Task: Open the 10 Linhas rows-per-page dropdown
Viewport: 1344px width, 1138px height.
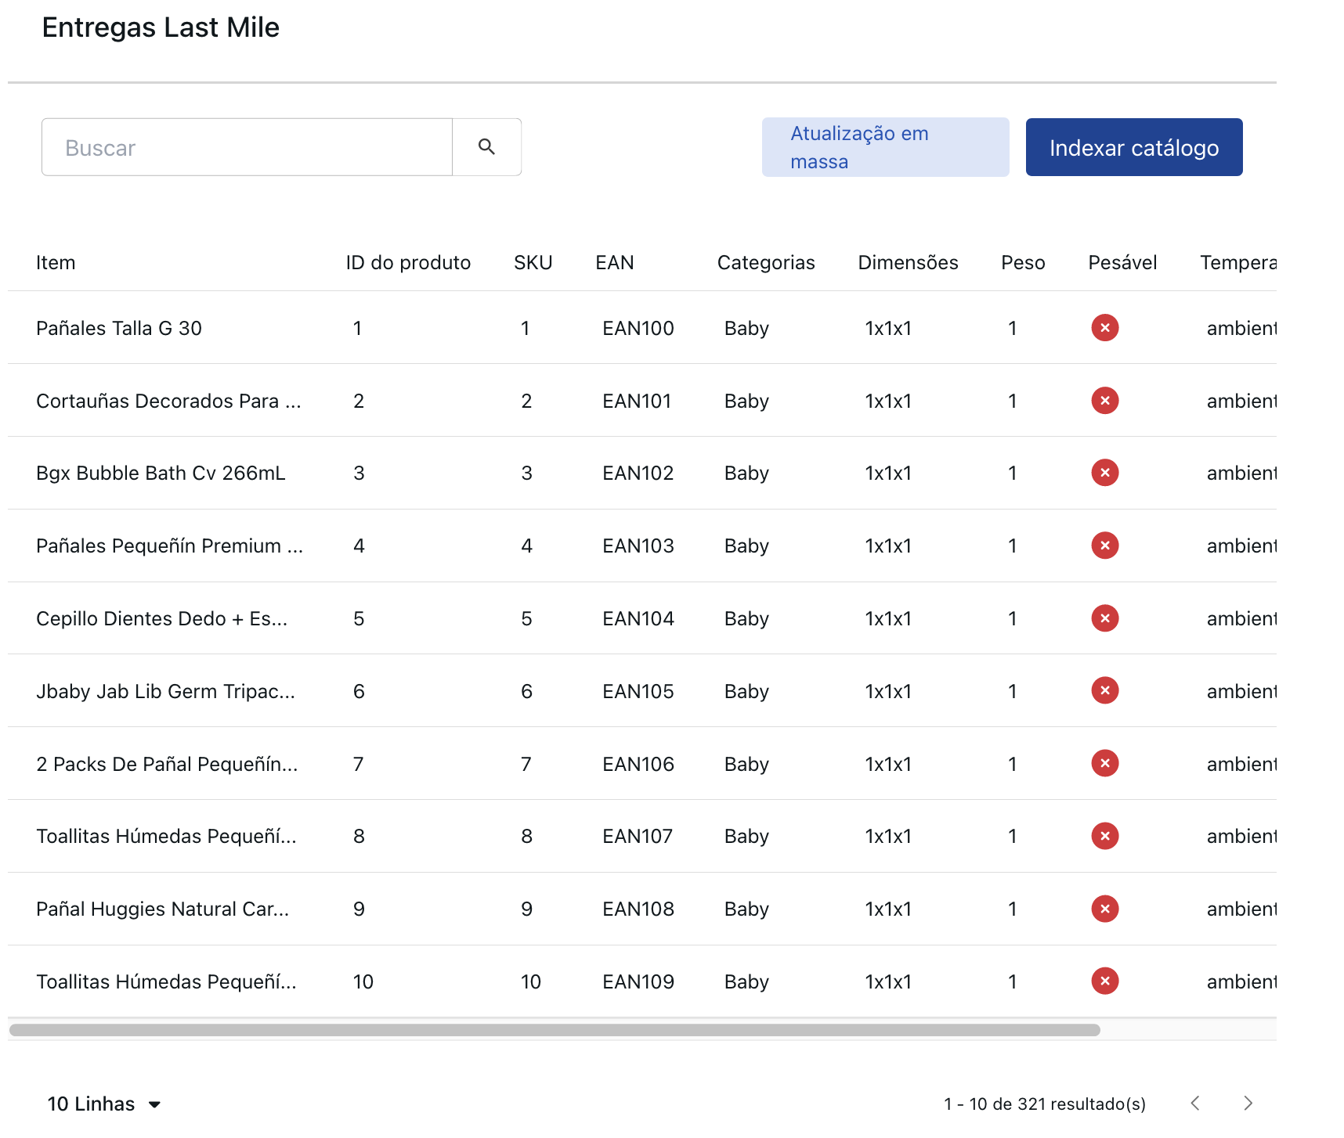Action: click(x=103, y=1104)
